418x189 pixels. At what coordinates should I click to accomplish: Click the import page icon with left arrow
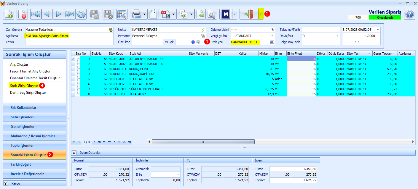point(201,14)
